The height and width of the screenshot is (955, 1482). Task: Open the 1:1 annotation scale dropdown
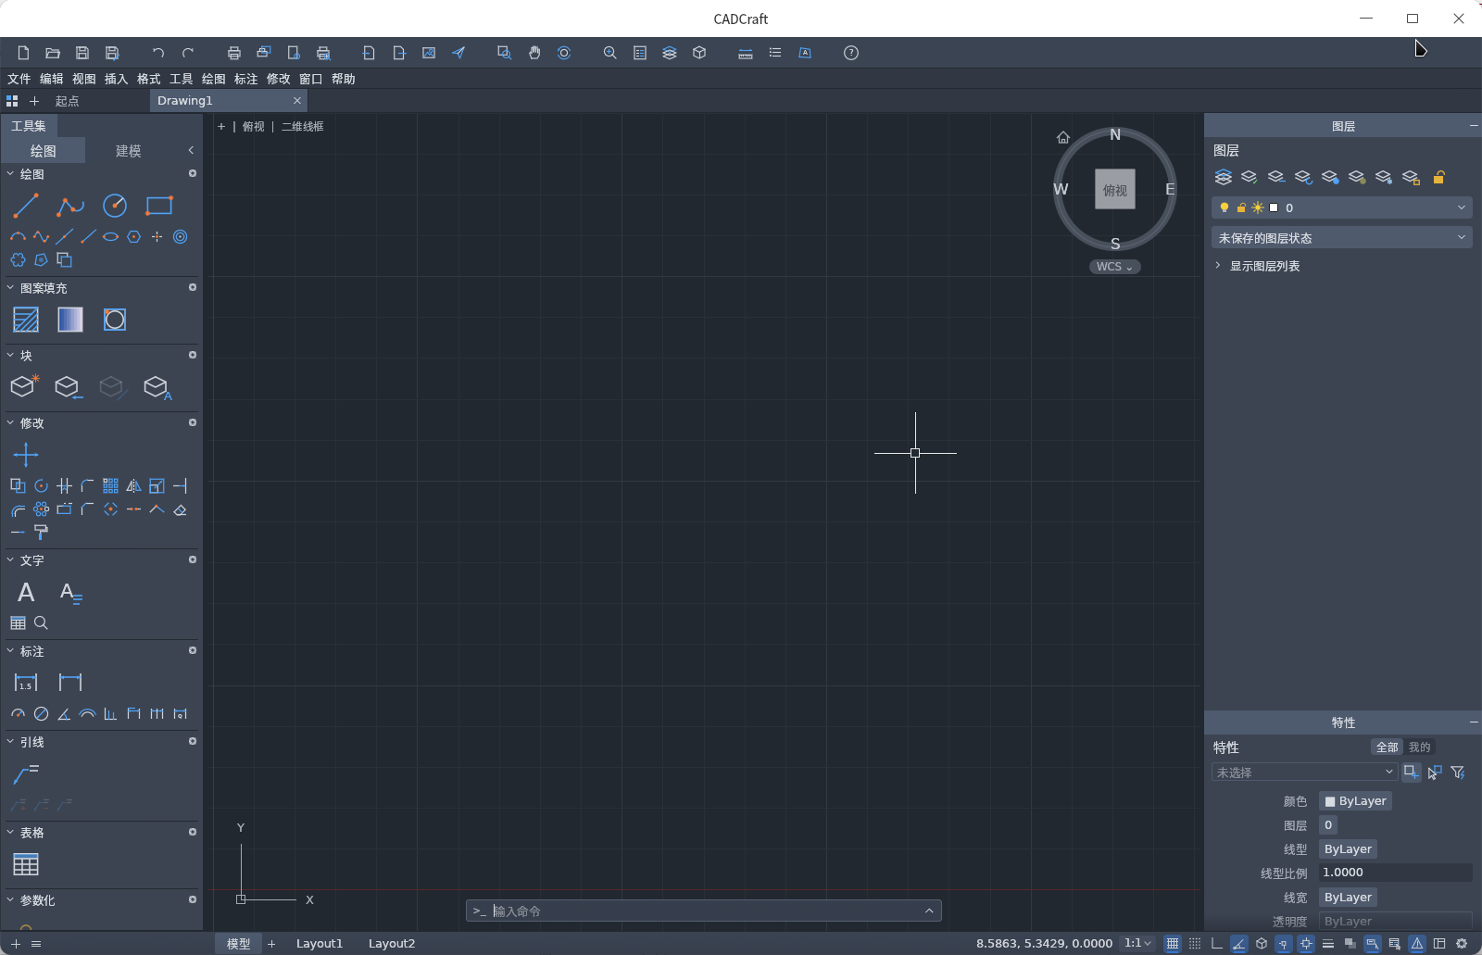click(x=1137, y=943)
